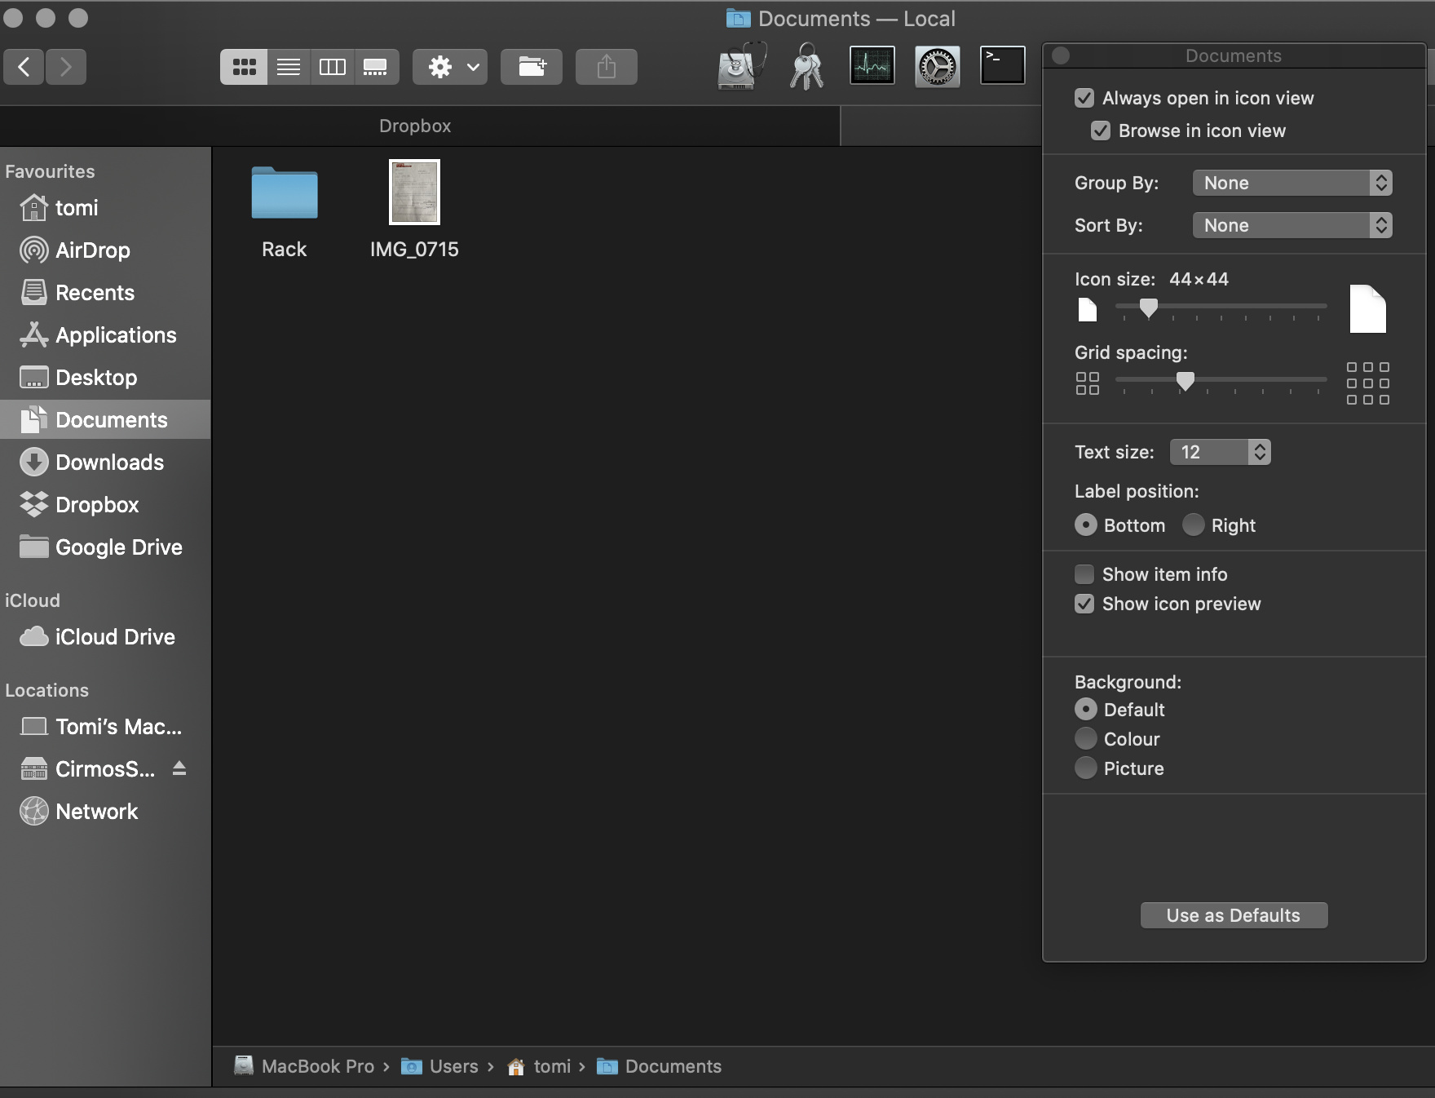This screenshot has height=1098, width=1435.
Task: Open Downloads in the sidebar
Action: coord(109,463)
